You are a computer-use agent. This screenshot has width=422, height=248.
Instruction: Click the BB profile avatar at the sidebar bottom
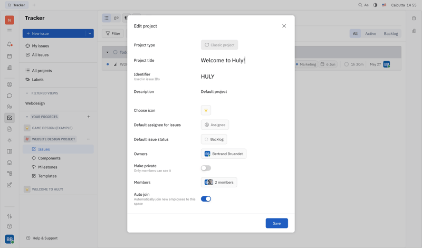coord(9,239)
